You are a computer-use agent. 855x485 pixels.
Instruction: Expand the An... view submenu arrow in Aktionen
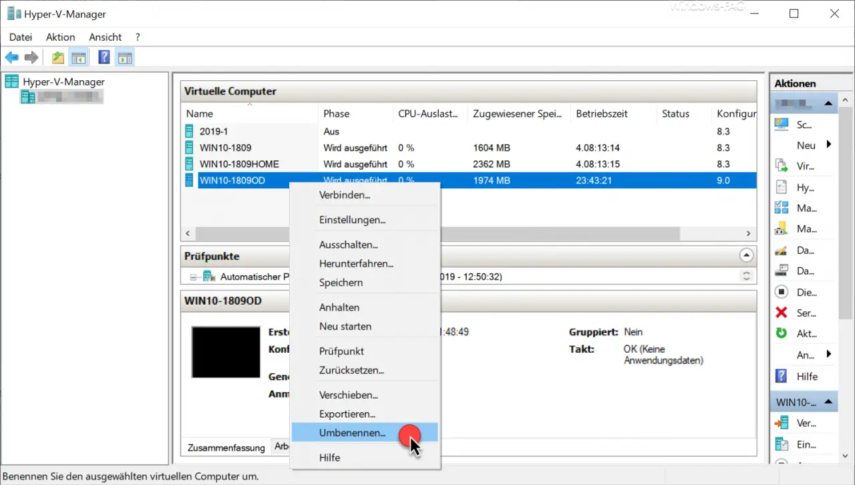click(x=829, y=354)
